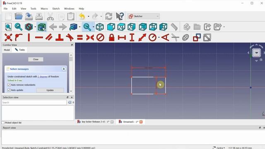
Task: Toggle driving/reference constraint icon
Action: (197, 37)
